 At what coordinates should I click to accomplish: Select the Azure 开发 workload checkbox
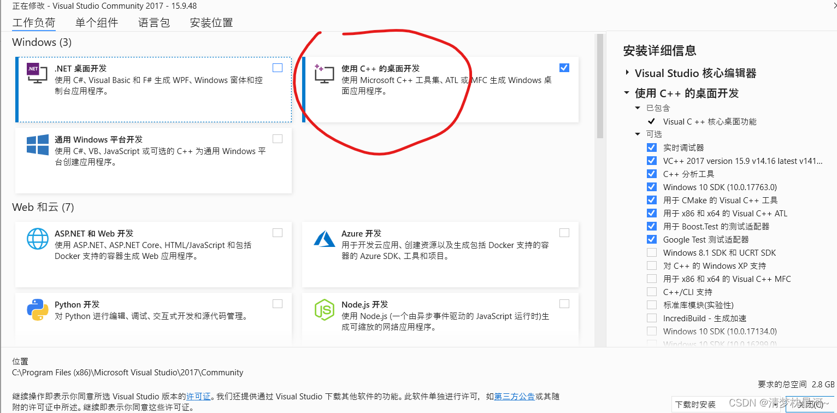(564, 233)
